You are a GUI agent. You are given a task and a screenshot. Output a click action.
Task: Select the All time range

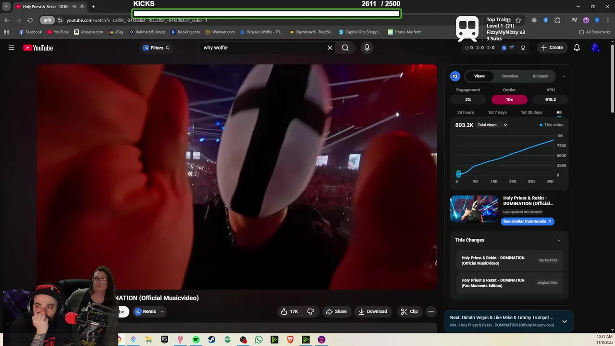tap(559, 112)
